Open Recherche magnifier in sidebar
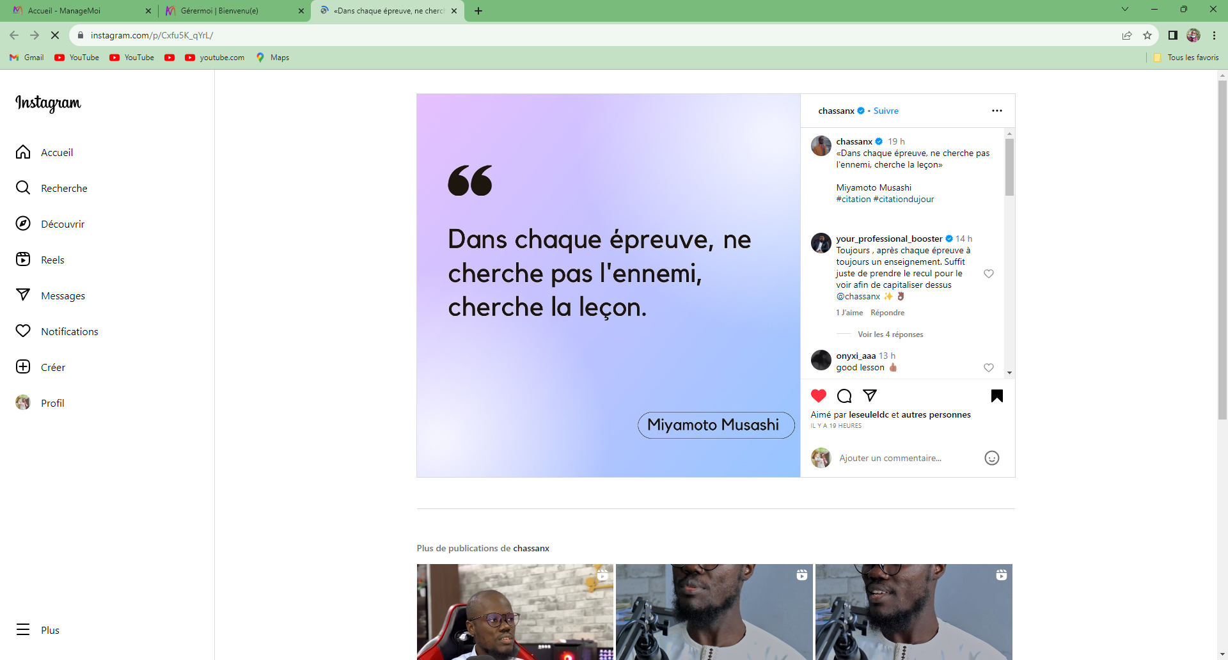This screenshot has width=1228, height=660. coord(23,187)
